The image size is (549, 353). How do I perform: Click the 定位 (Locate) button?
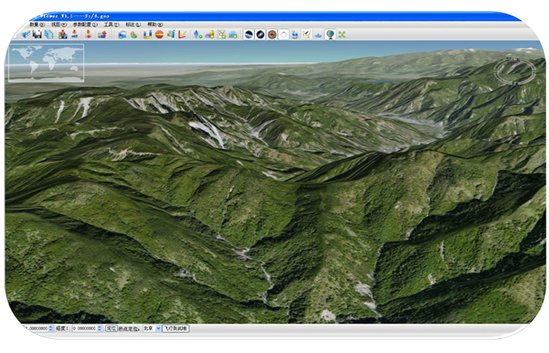click(111, 329)
